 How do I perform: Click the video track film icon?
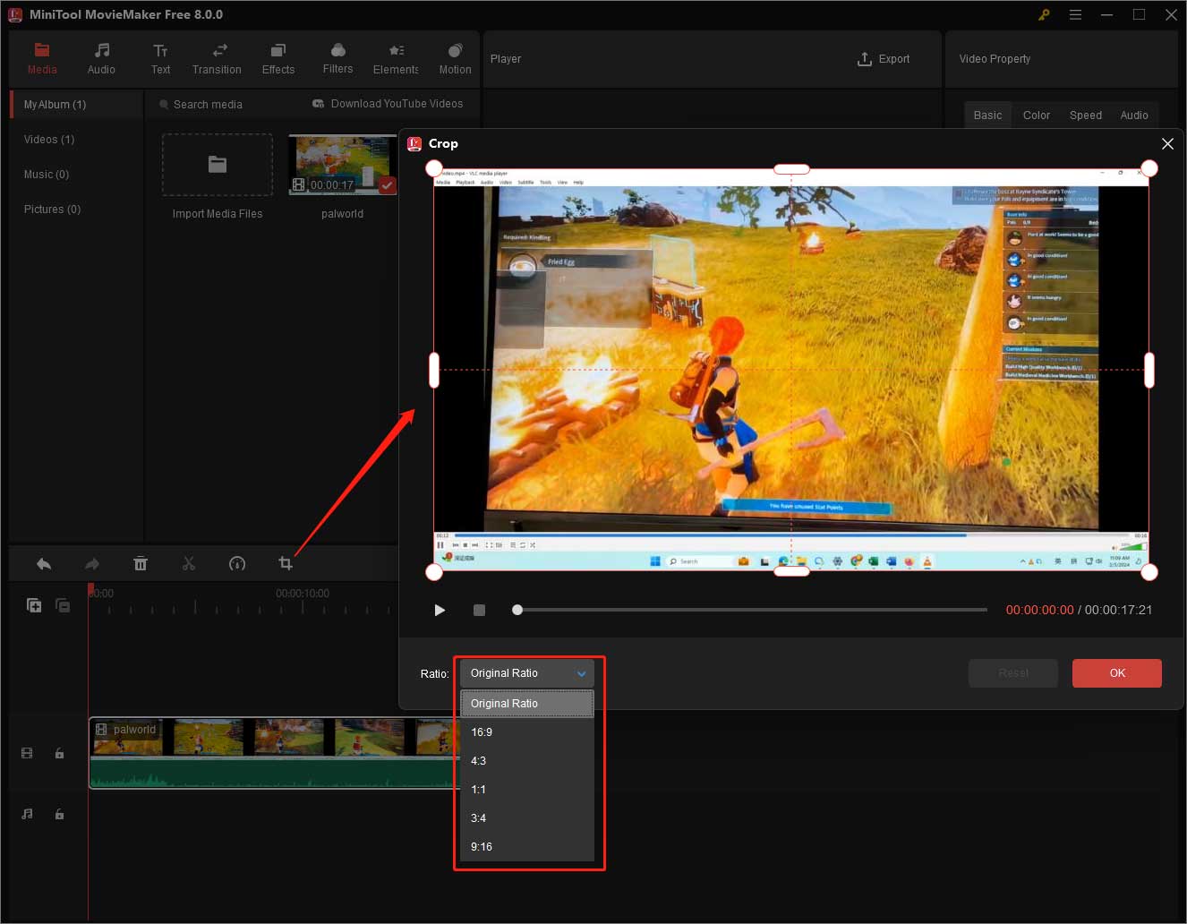(27, 753)
